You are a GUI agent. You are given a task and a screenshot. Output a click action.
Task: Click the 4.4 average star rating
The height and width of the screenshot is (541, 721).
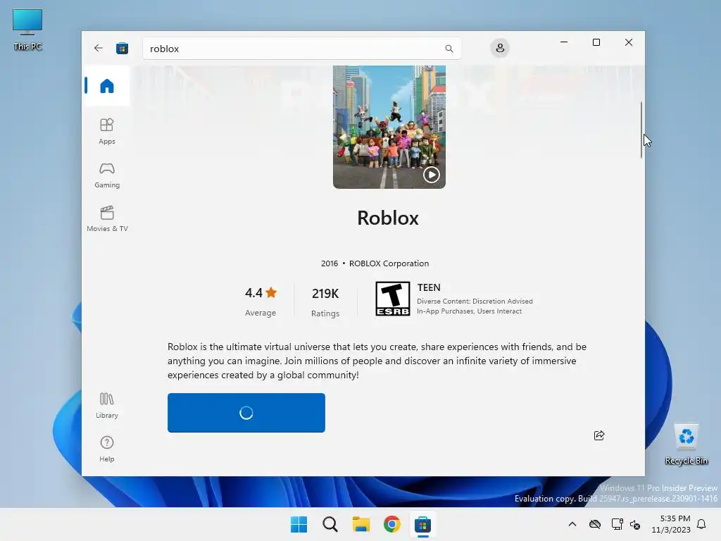click(x=261, y=301)
